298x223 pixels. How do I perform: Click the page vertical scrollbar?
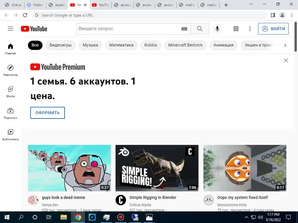click(x=296, y=37)
